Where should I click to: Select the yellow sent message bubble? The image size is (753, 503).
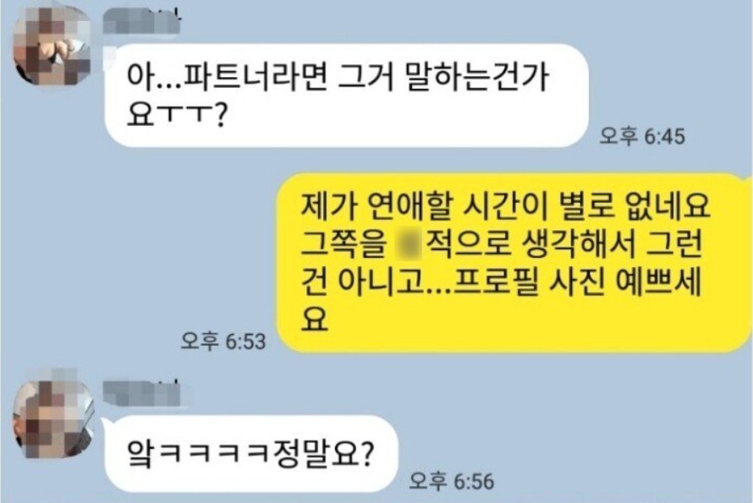pos(514,263)
